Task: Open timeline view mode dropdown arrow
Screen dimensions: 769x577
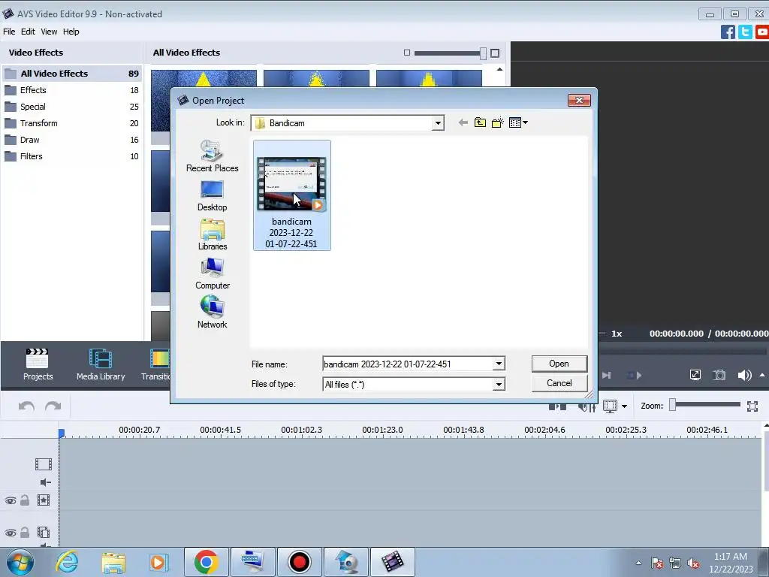Action: tap(624, 406)
